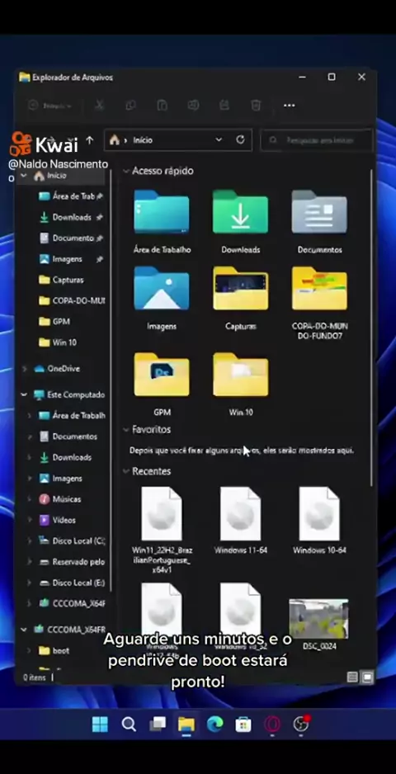The width and height of the screenshot is (396, 774).
Task: Click the Cut scissors icon in toolbar
Action: click(99, 105)
